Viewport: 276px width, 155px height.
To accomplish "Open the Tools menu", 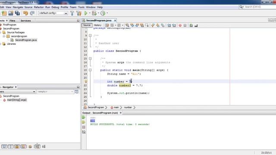I will (x=81, y=7).
